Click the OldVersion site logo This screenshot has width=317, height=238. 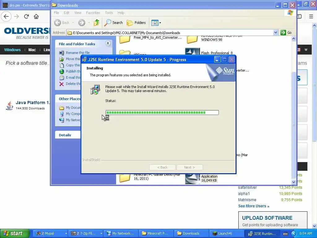[27, 33]
